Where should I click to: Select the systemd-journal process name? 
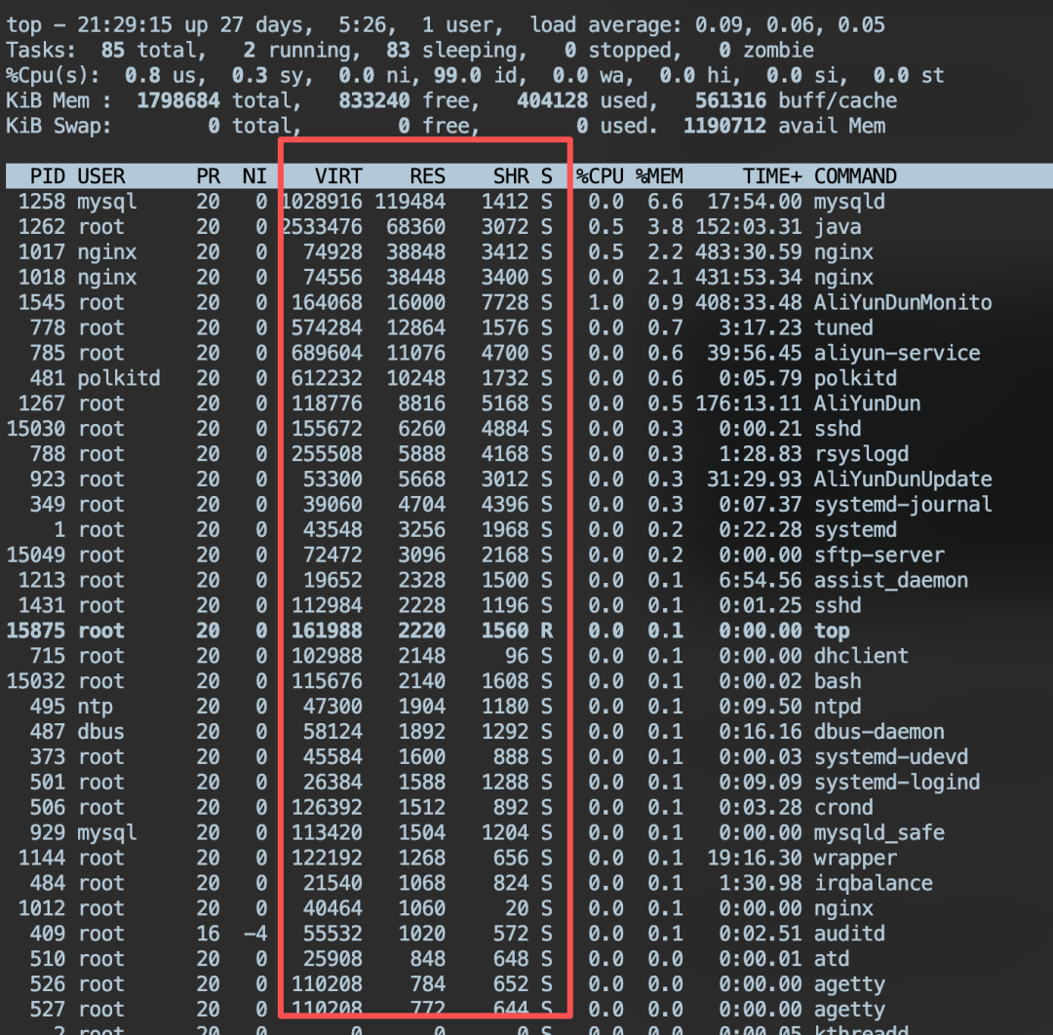pyautogui.click(x=903, y=505)
